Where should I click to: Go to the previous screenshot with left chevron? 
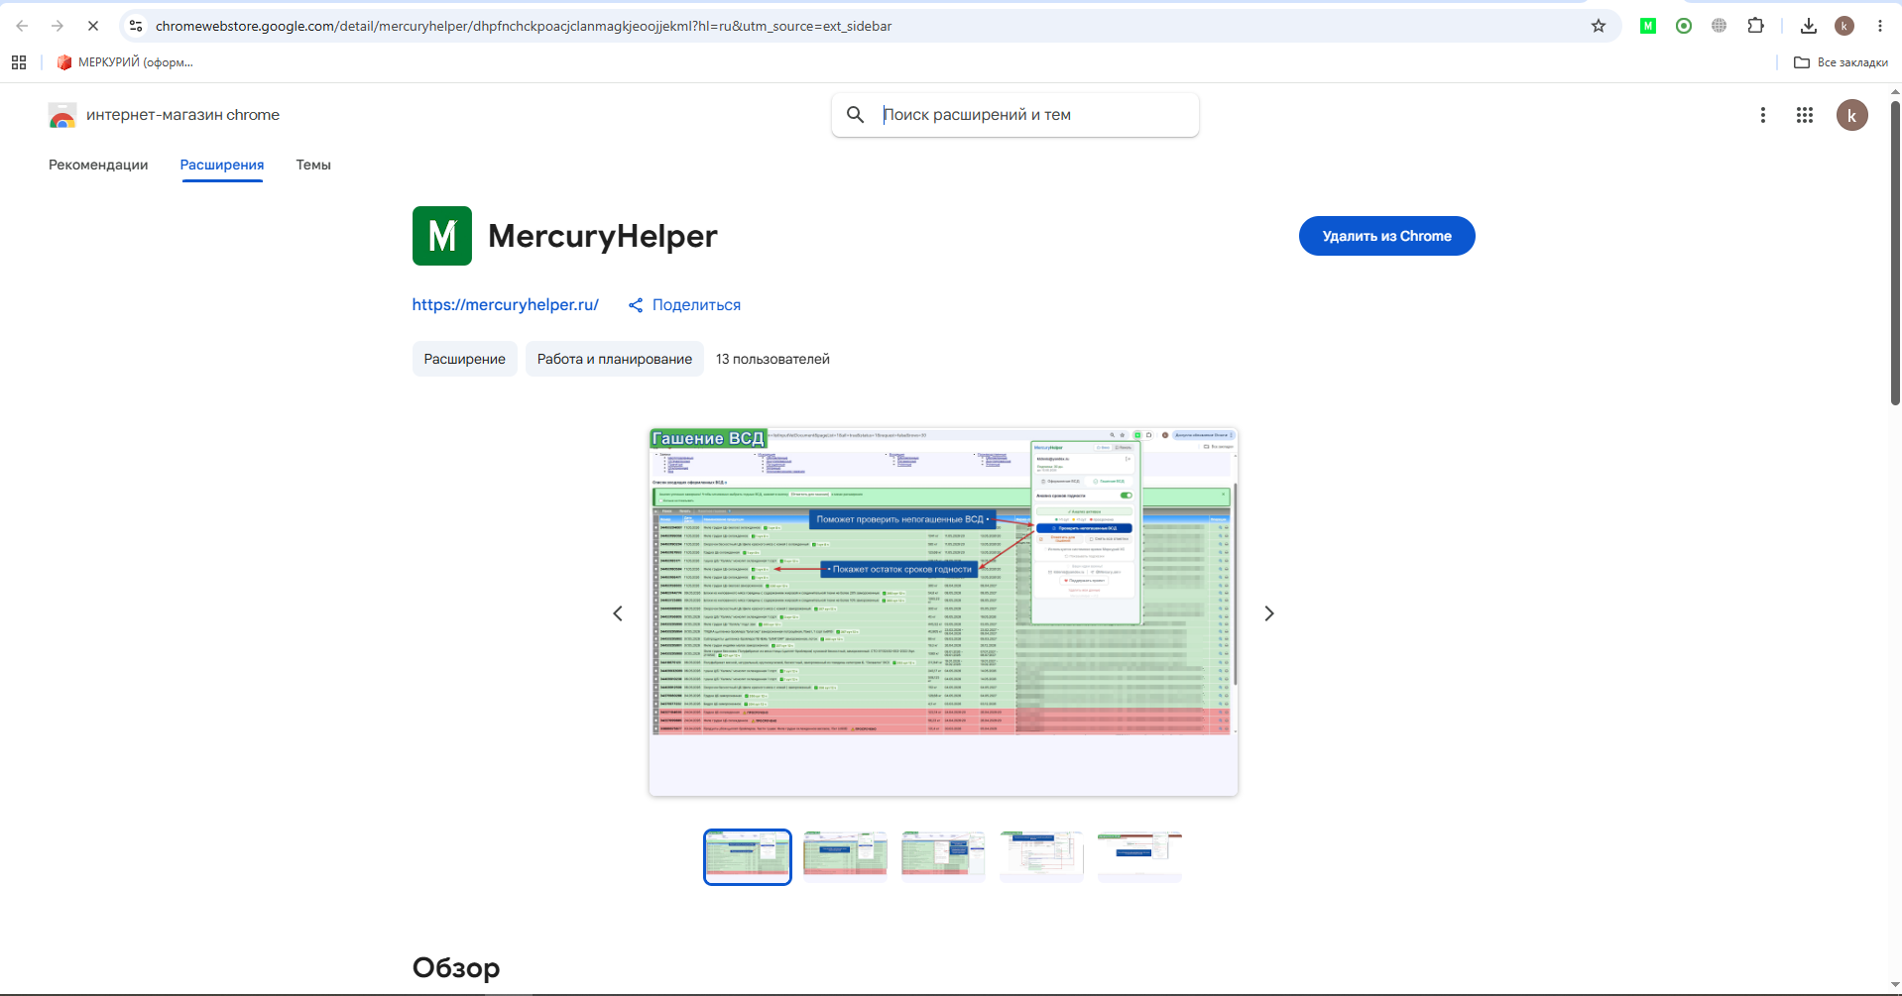(618, 613)
